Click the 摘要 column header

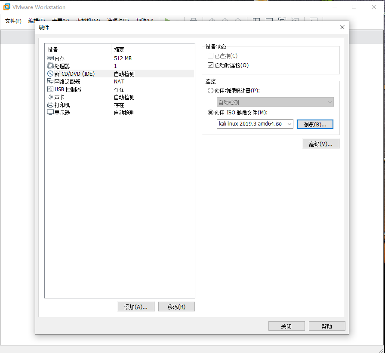152,49
